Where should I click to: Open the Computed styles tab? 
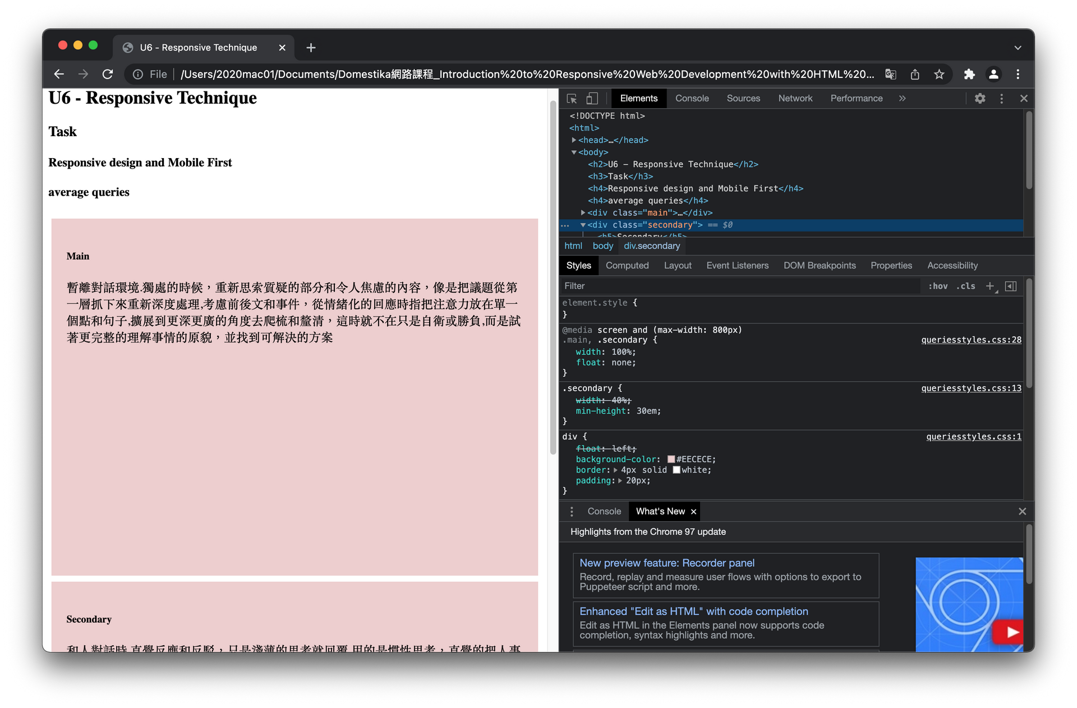(627, 266)
